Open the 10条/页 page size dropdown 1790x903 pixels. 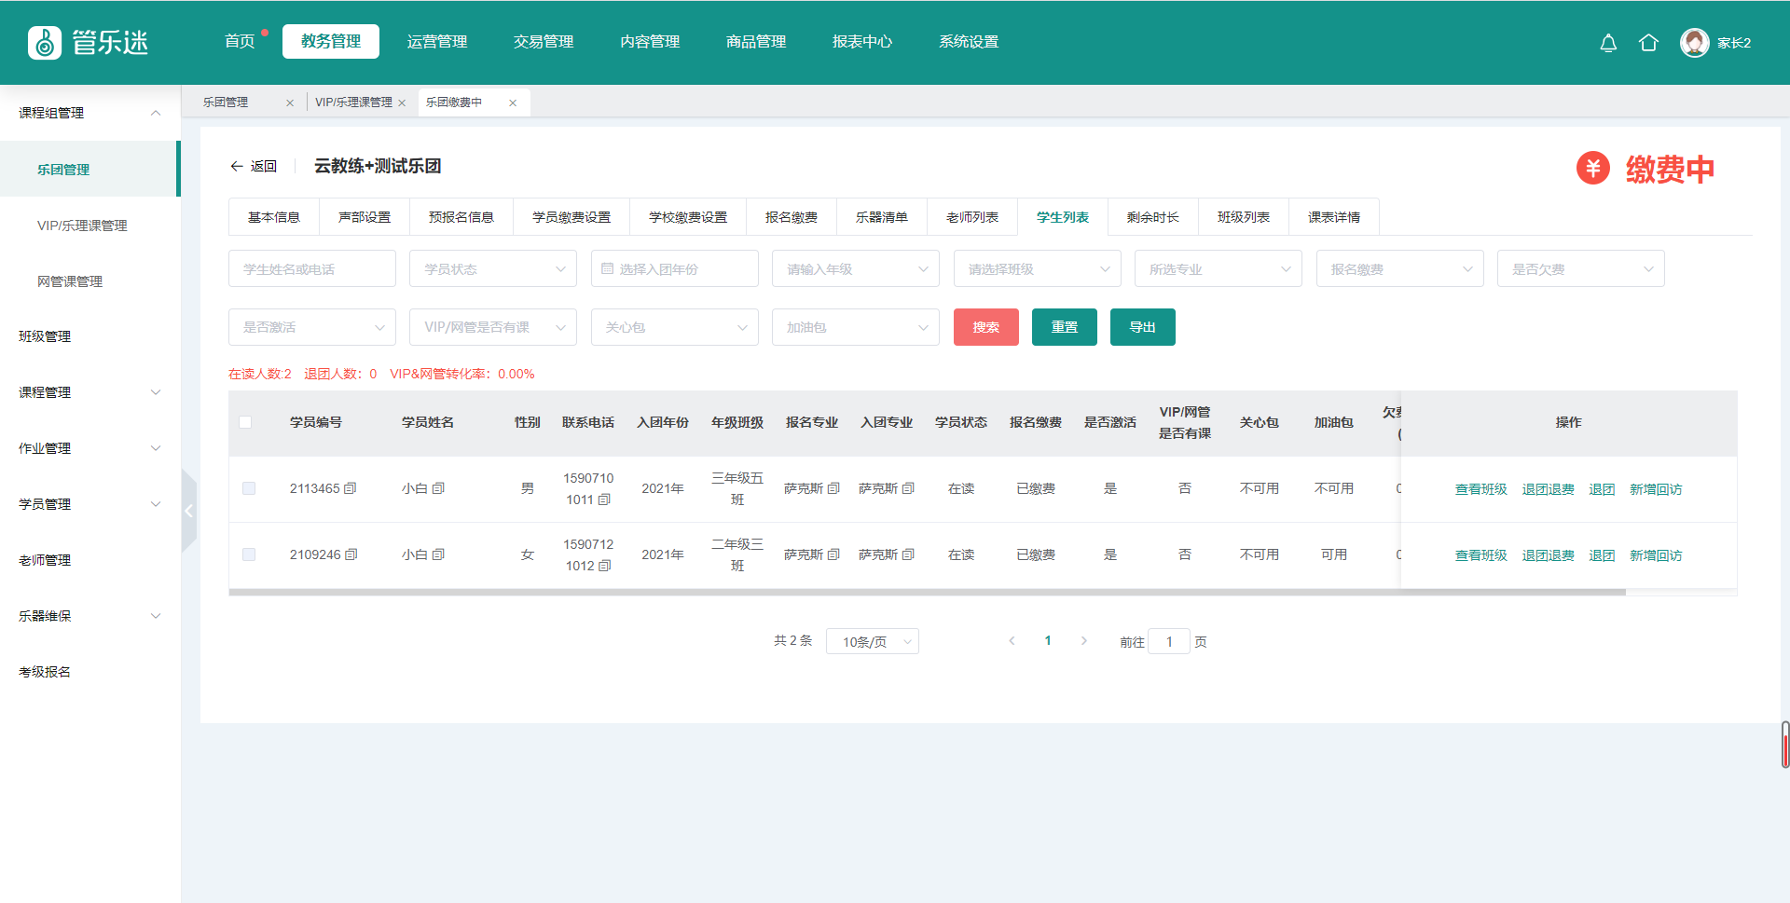pyautogui.click(x=872, y=641)
